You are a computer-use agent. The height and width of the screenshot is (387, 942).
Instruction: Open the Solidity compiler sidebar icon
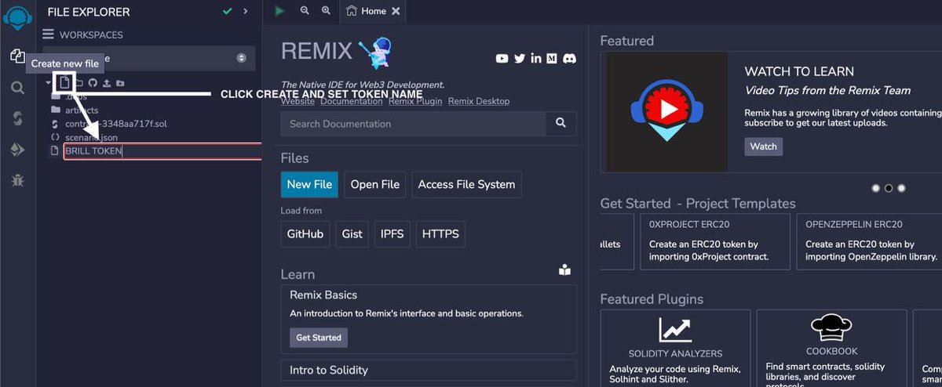coord(17,118)
